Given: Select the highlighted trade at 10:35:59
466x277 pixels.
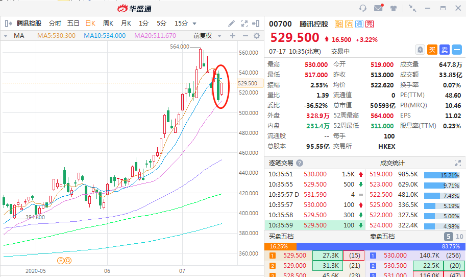Looking at the screenshot, I should [x=314, y=225].
